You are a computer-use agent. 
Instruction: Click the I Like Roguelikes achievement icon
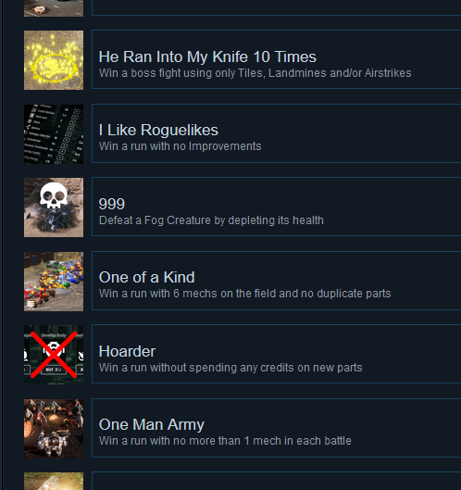54,134
